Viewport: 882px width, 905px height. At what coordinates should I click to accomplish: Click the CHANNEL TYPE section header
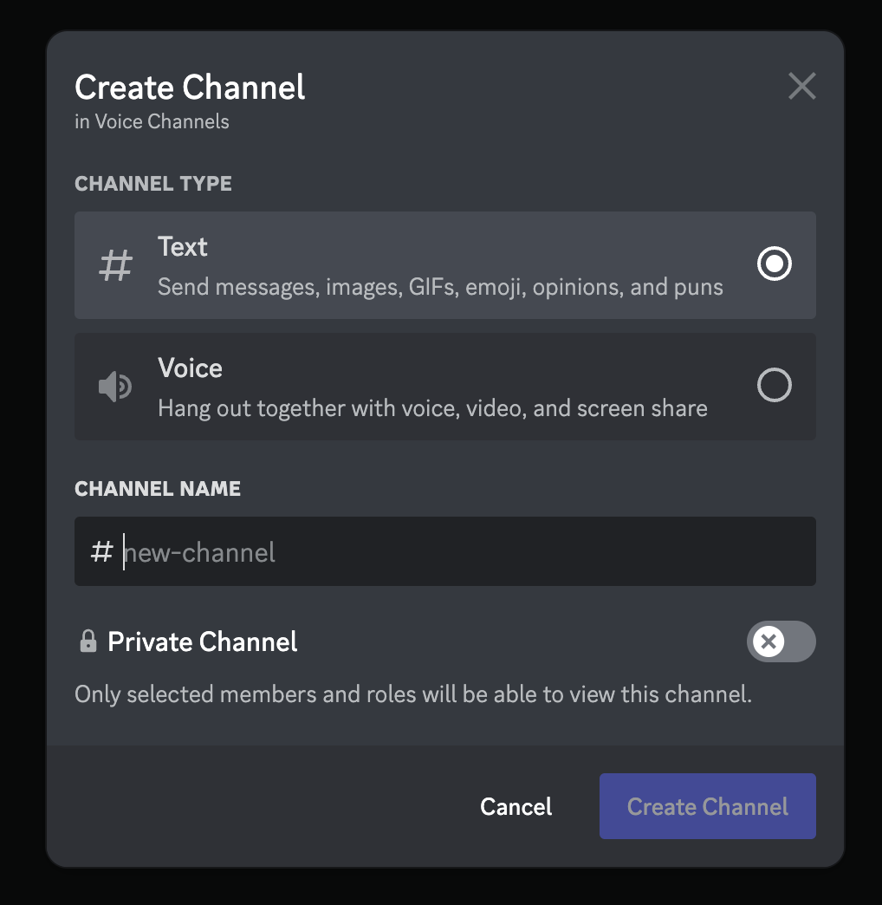tap(153, 184)
